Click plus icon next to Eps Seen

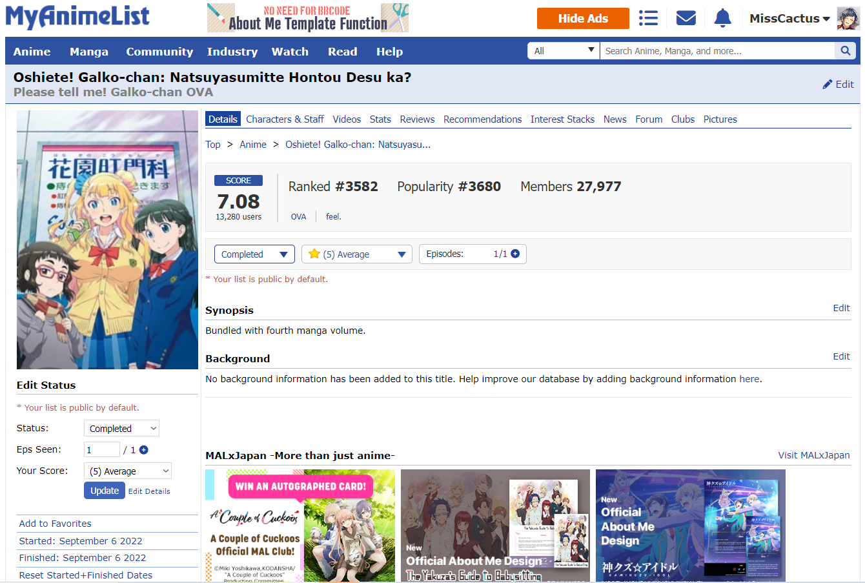(x=144, y=450)
